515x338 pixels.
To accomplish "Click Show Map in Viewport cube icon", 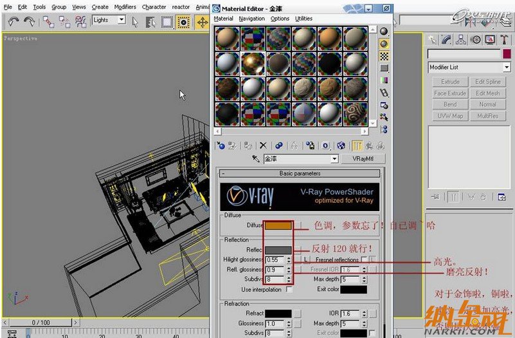I will (x=341, y=146).
